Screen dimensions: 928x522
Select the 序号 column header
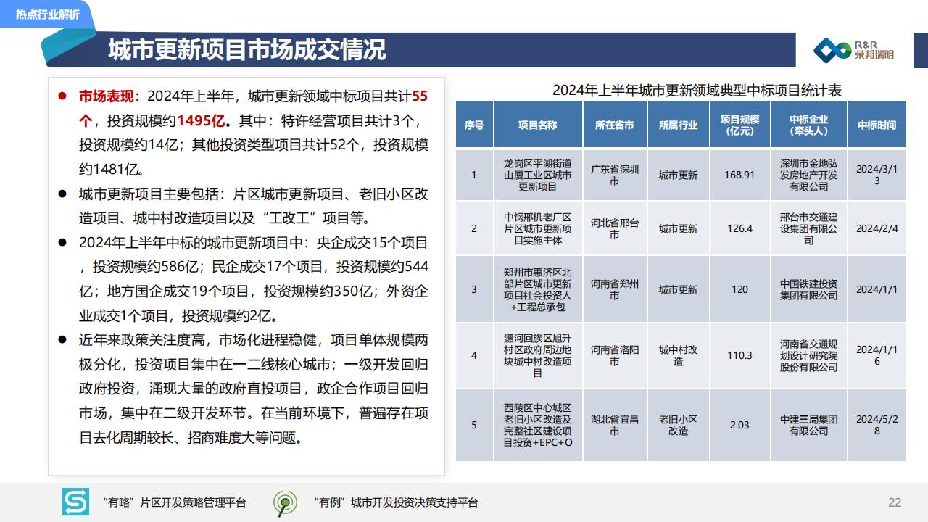[x=474, y=125]
